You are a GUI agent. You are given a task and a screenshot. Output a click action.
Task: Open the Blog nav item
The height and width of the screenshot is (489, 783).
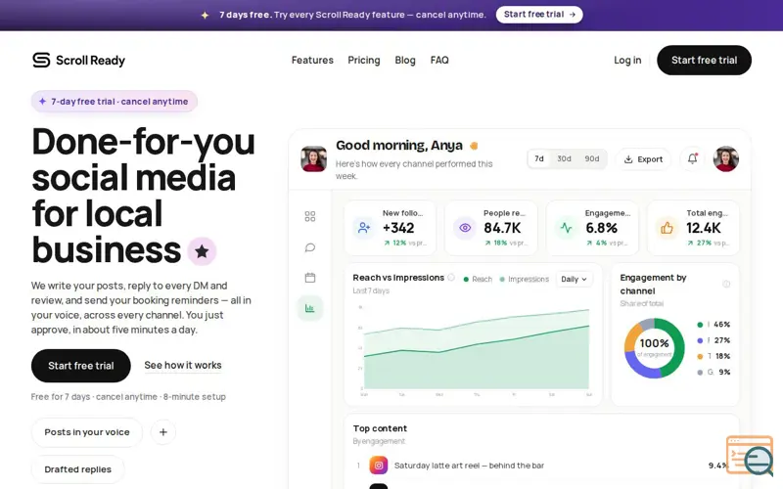(405, 60)
